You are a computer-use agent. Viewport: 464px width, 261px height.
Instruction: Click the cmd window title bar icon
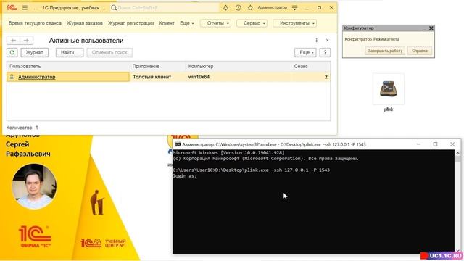click(x=178, y=144)
